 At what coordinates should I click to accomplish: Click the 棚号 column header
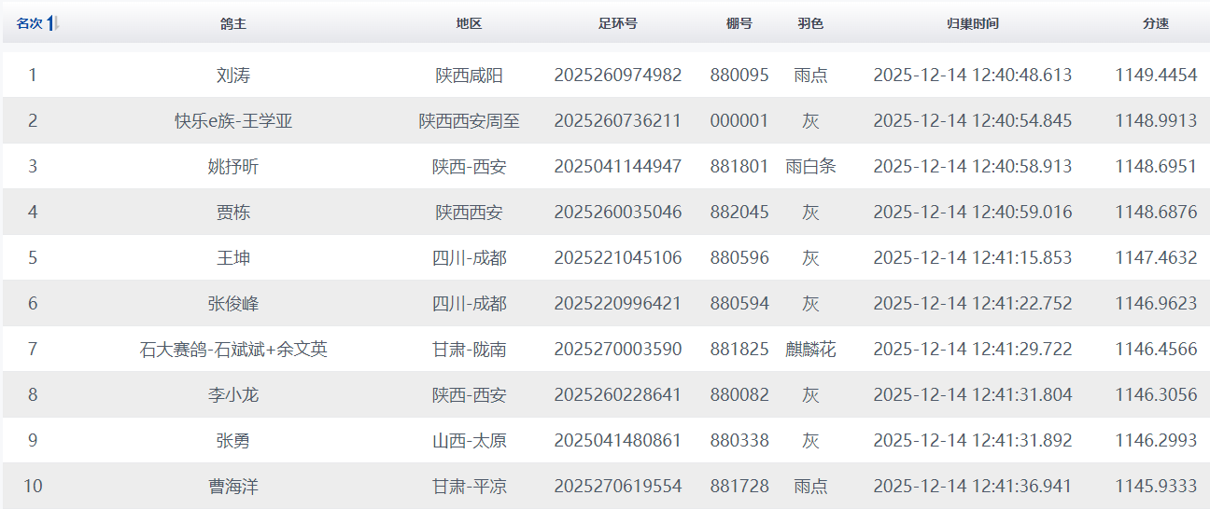(x=739, y=24)
